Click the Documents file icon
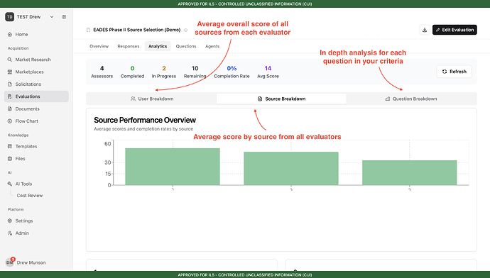Screen dimensions: 490x278 [10, 109]
